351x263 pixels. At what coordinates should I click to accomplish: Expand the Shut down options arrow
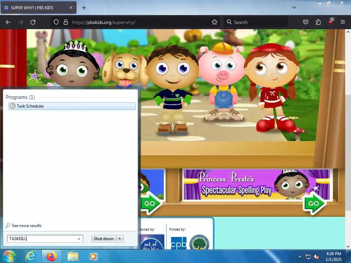[120, 239]
